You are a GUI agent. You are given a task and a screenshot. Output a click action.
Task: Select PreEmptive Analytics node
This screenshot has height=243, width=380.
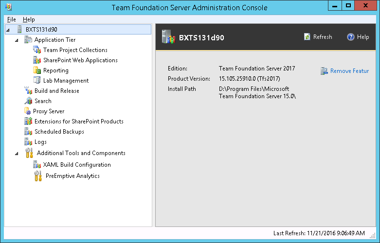(x=72, y=176)
